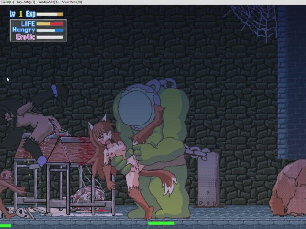Screen dimensions: 306x229
Task: Click the 'Exp' label in the HUD
Action: click(x=31, y=14)
